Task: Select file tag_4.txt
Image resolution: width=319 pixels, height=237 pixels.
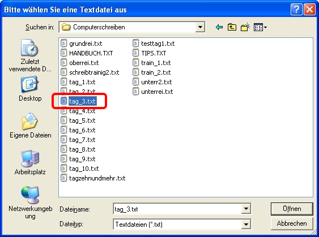Action: (78, 111)
